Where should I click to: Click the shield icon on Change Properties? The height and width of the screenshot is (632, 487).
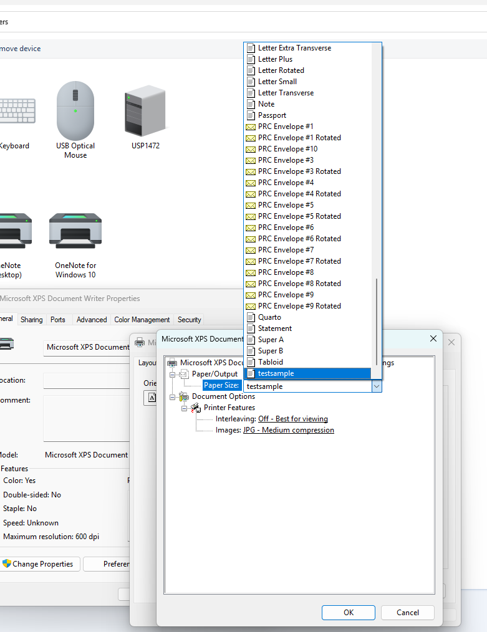tap(6, 563)
